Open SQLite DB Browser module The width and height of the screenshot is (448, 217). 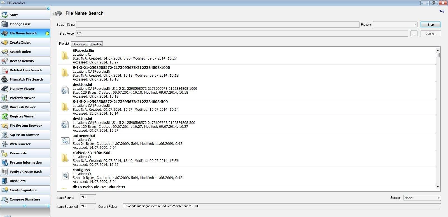[x=25, y=135]
